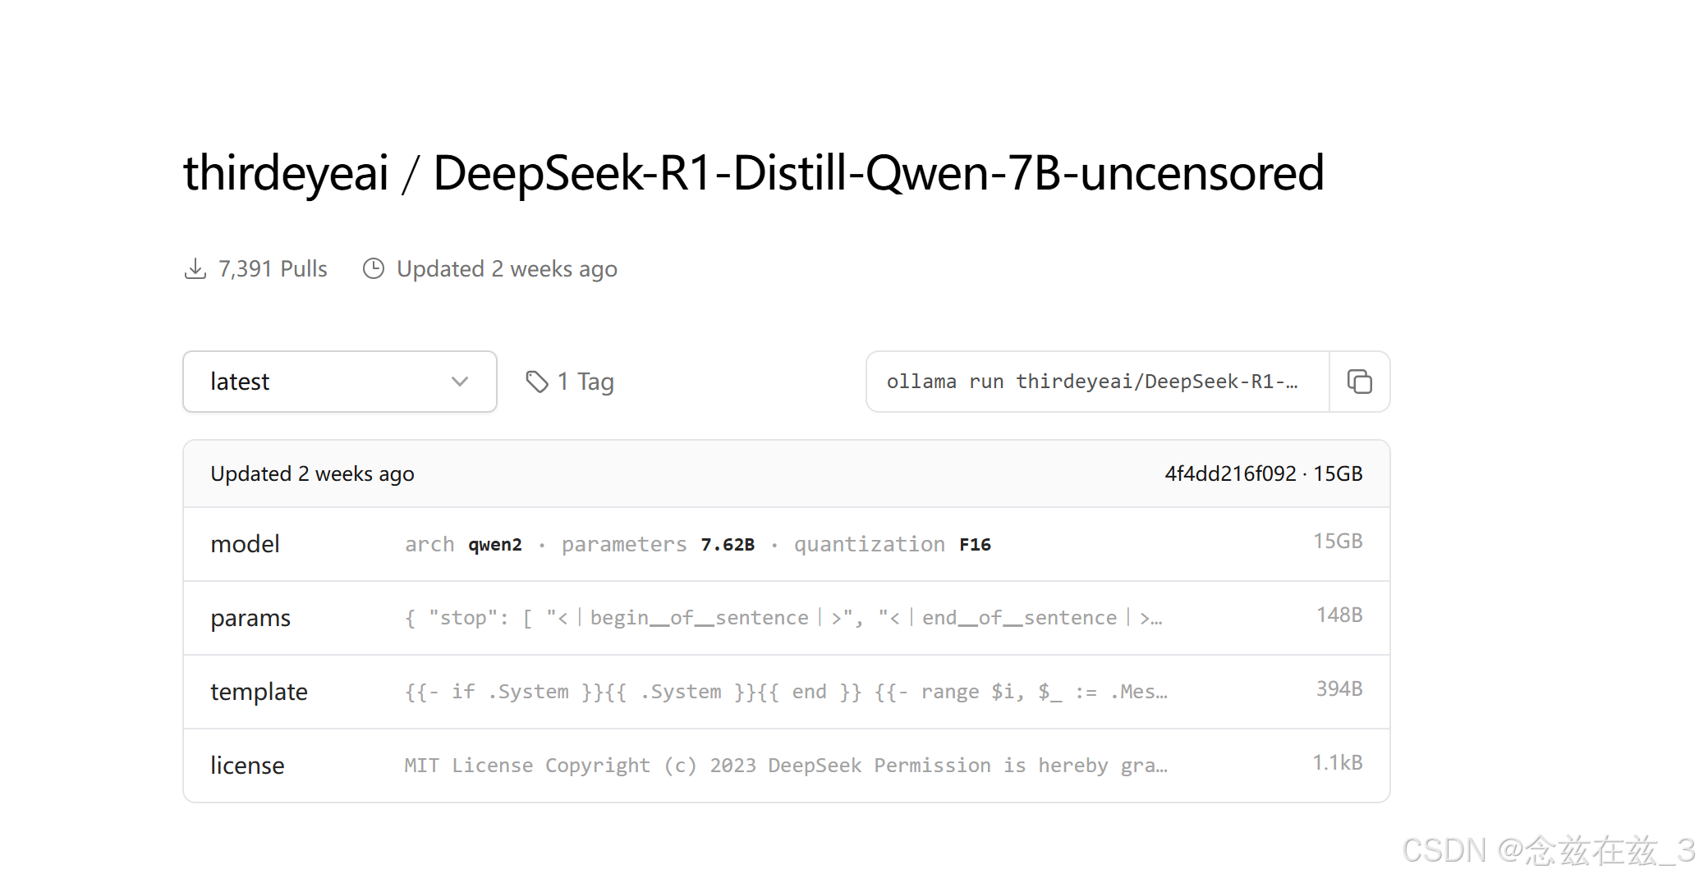Click the qwen2 arch value
The image size is (1699, 878).
[x=495, y=545]
